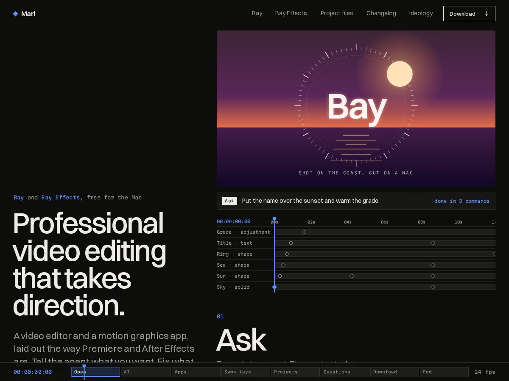The height and width of the screenshot is (381, 509).
Task: Jump to the Same keys segment
Action: (x=246, y=372)
